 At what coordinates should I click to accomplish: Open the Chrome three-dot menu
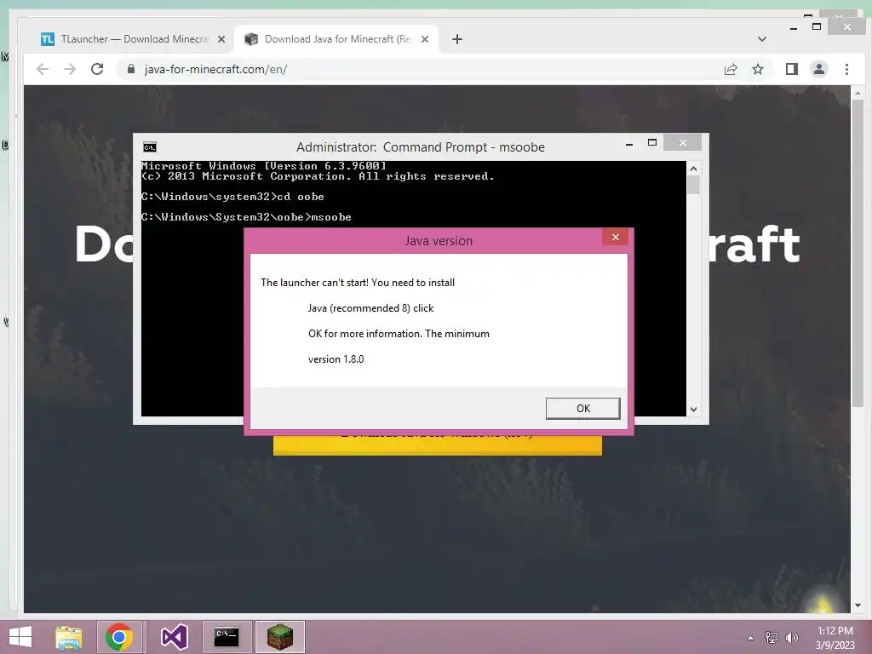[847, 69]
